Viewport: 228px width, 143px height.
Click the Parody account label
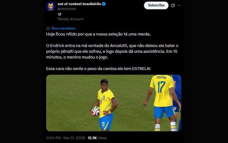71,19
